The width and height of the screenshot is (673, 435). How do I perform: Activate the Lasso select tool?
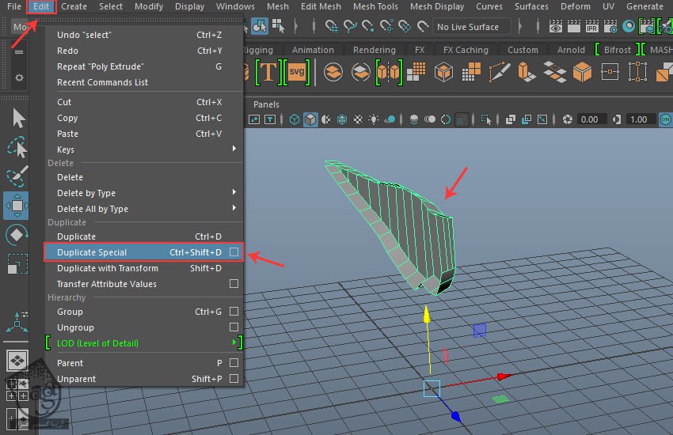[17, 148]
